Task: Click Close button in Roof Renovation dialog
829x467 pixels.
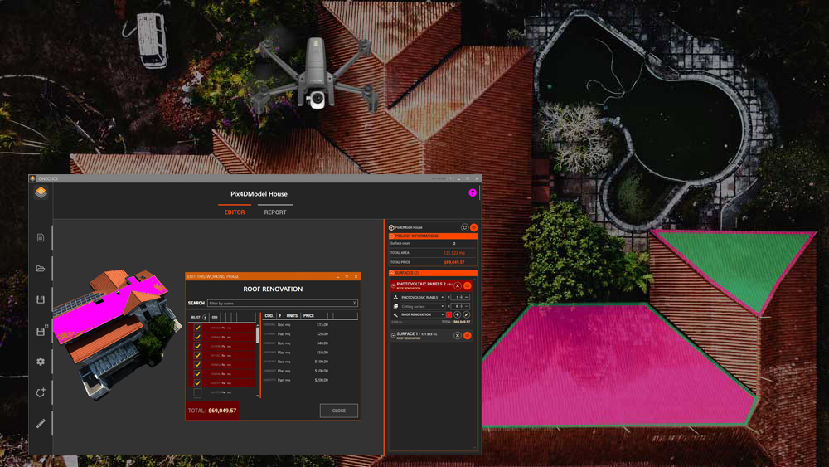Action: pos(339,411)
